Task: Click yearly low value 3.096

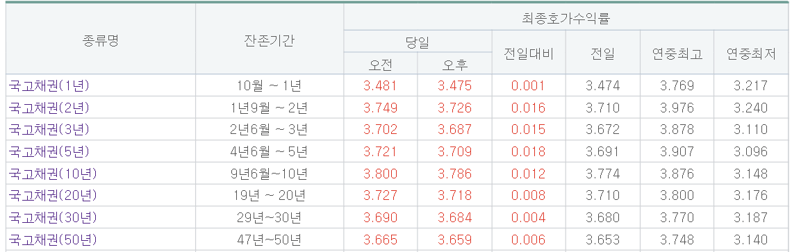Action: point(750,151)
